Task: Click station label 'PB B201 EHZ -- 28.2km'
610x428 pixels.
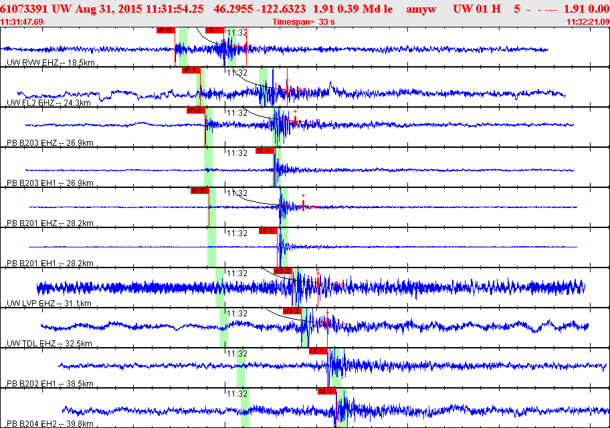Action: [x=50, y=223]
